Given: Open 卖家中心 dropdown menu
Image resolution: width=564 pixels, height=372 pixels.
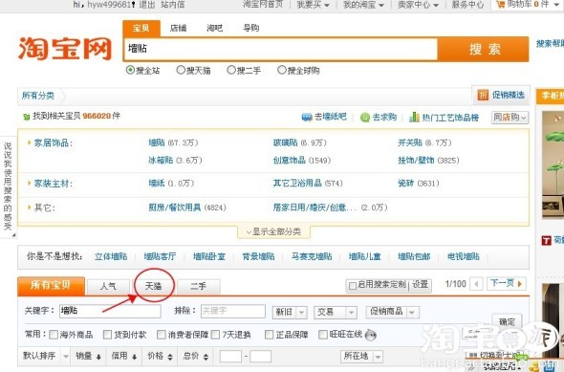Looking at the screenshot, I should pyautogui.click(x=418, y=5).
